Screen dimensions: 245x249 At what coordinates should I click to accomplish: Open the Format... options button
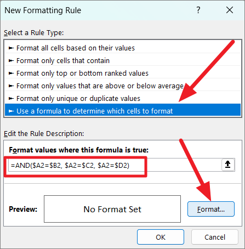211,209
